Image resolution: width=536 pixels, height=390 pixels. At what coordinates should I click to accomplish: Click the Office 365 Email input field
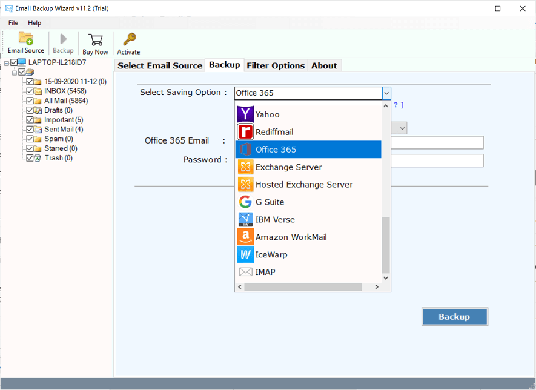(437, 142)
